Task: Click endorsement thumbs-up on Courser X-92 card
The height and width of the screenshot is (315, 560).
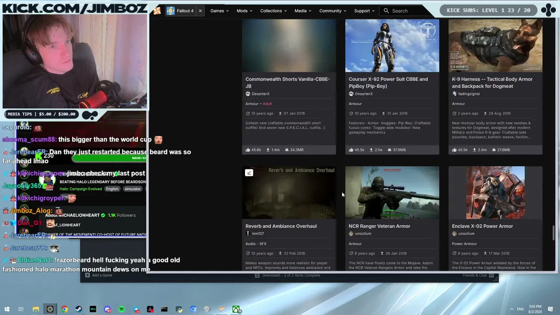Action: 351,150
